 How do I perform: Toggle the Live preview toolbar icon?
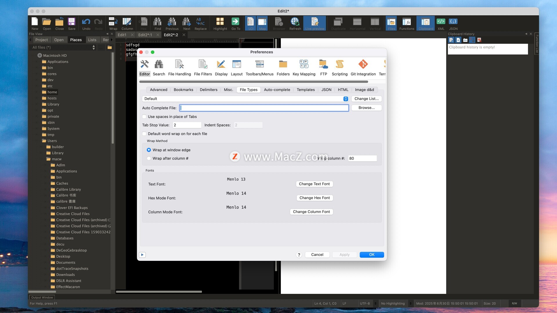pos(315,23)
